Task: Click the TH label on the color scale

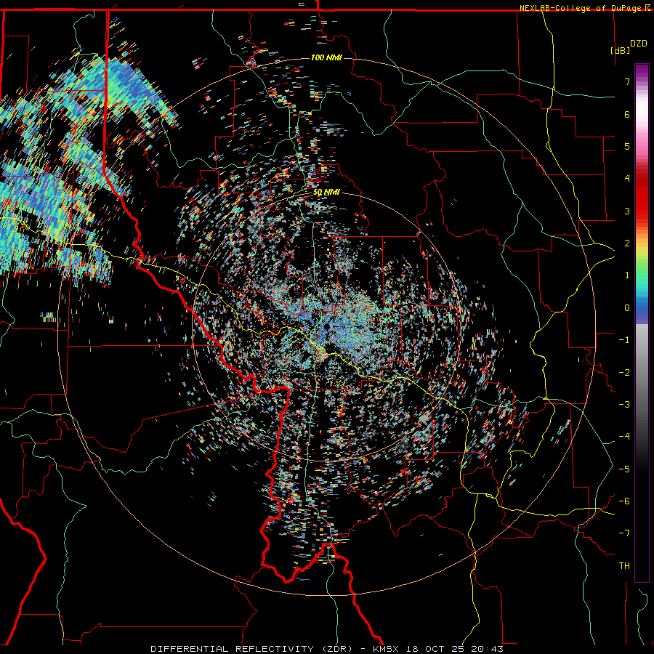Action: pos(624,566)
